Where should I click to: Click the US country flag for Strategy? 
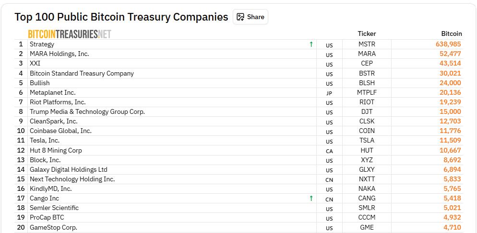click(329, 44)
